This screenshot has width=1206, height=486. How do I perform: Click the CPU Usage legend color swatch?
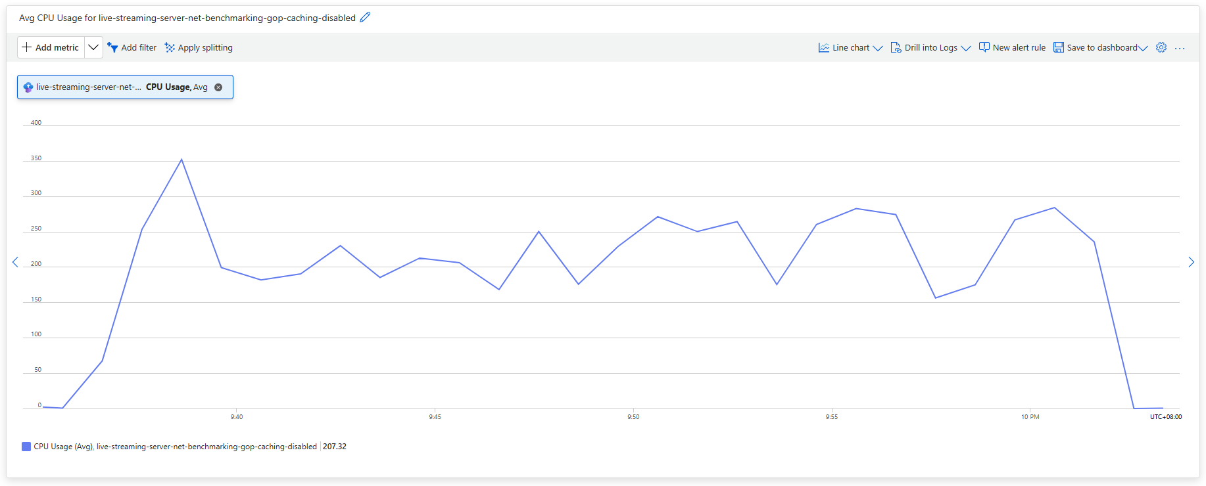point(26,447)
